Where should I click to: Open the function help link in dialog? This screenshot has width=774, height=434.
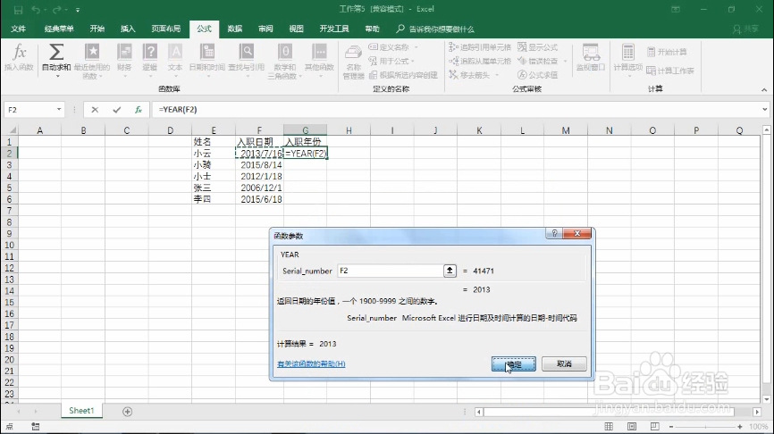(311, 364)
